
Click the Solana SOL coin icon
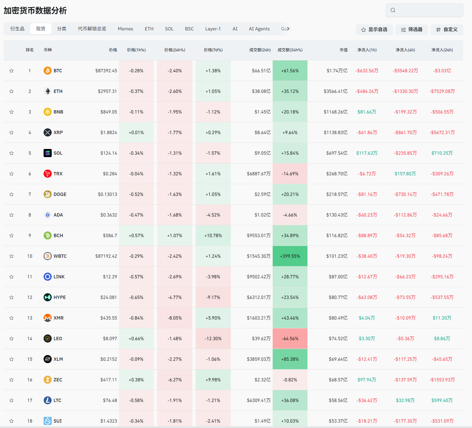(48, 153)
